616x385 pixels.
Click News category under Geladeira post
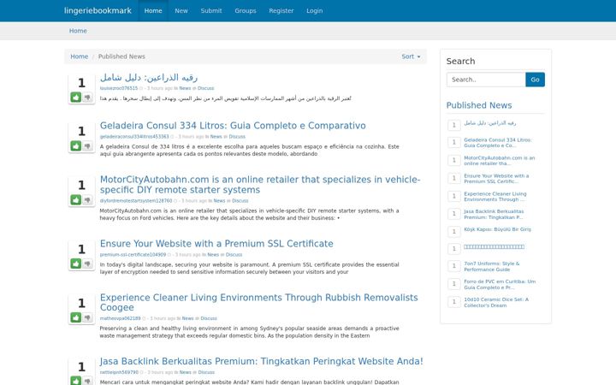pyautogui.click(x=216, y=137)
